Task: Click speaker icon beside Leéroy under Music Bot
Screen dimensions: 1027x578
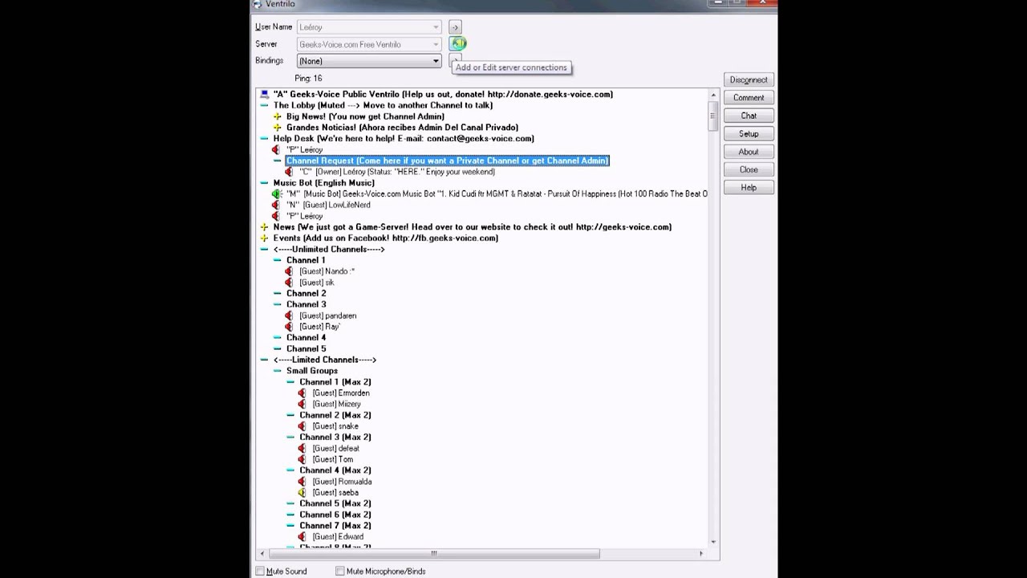Action: pyautogui.click(x=277, y=216)
